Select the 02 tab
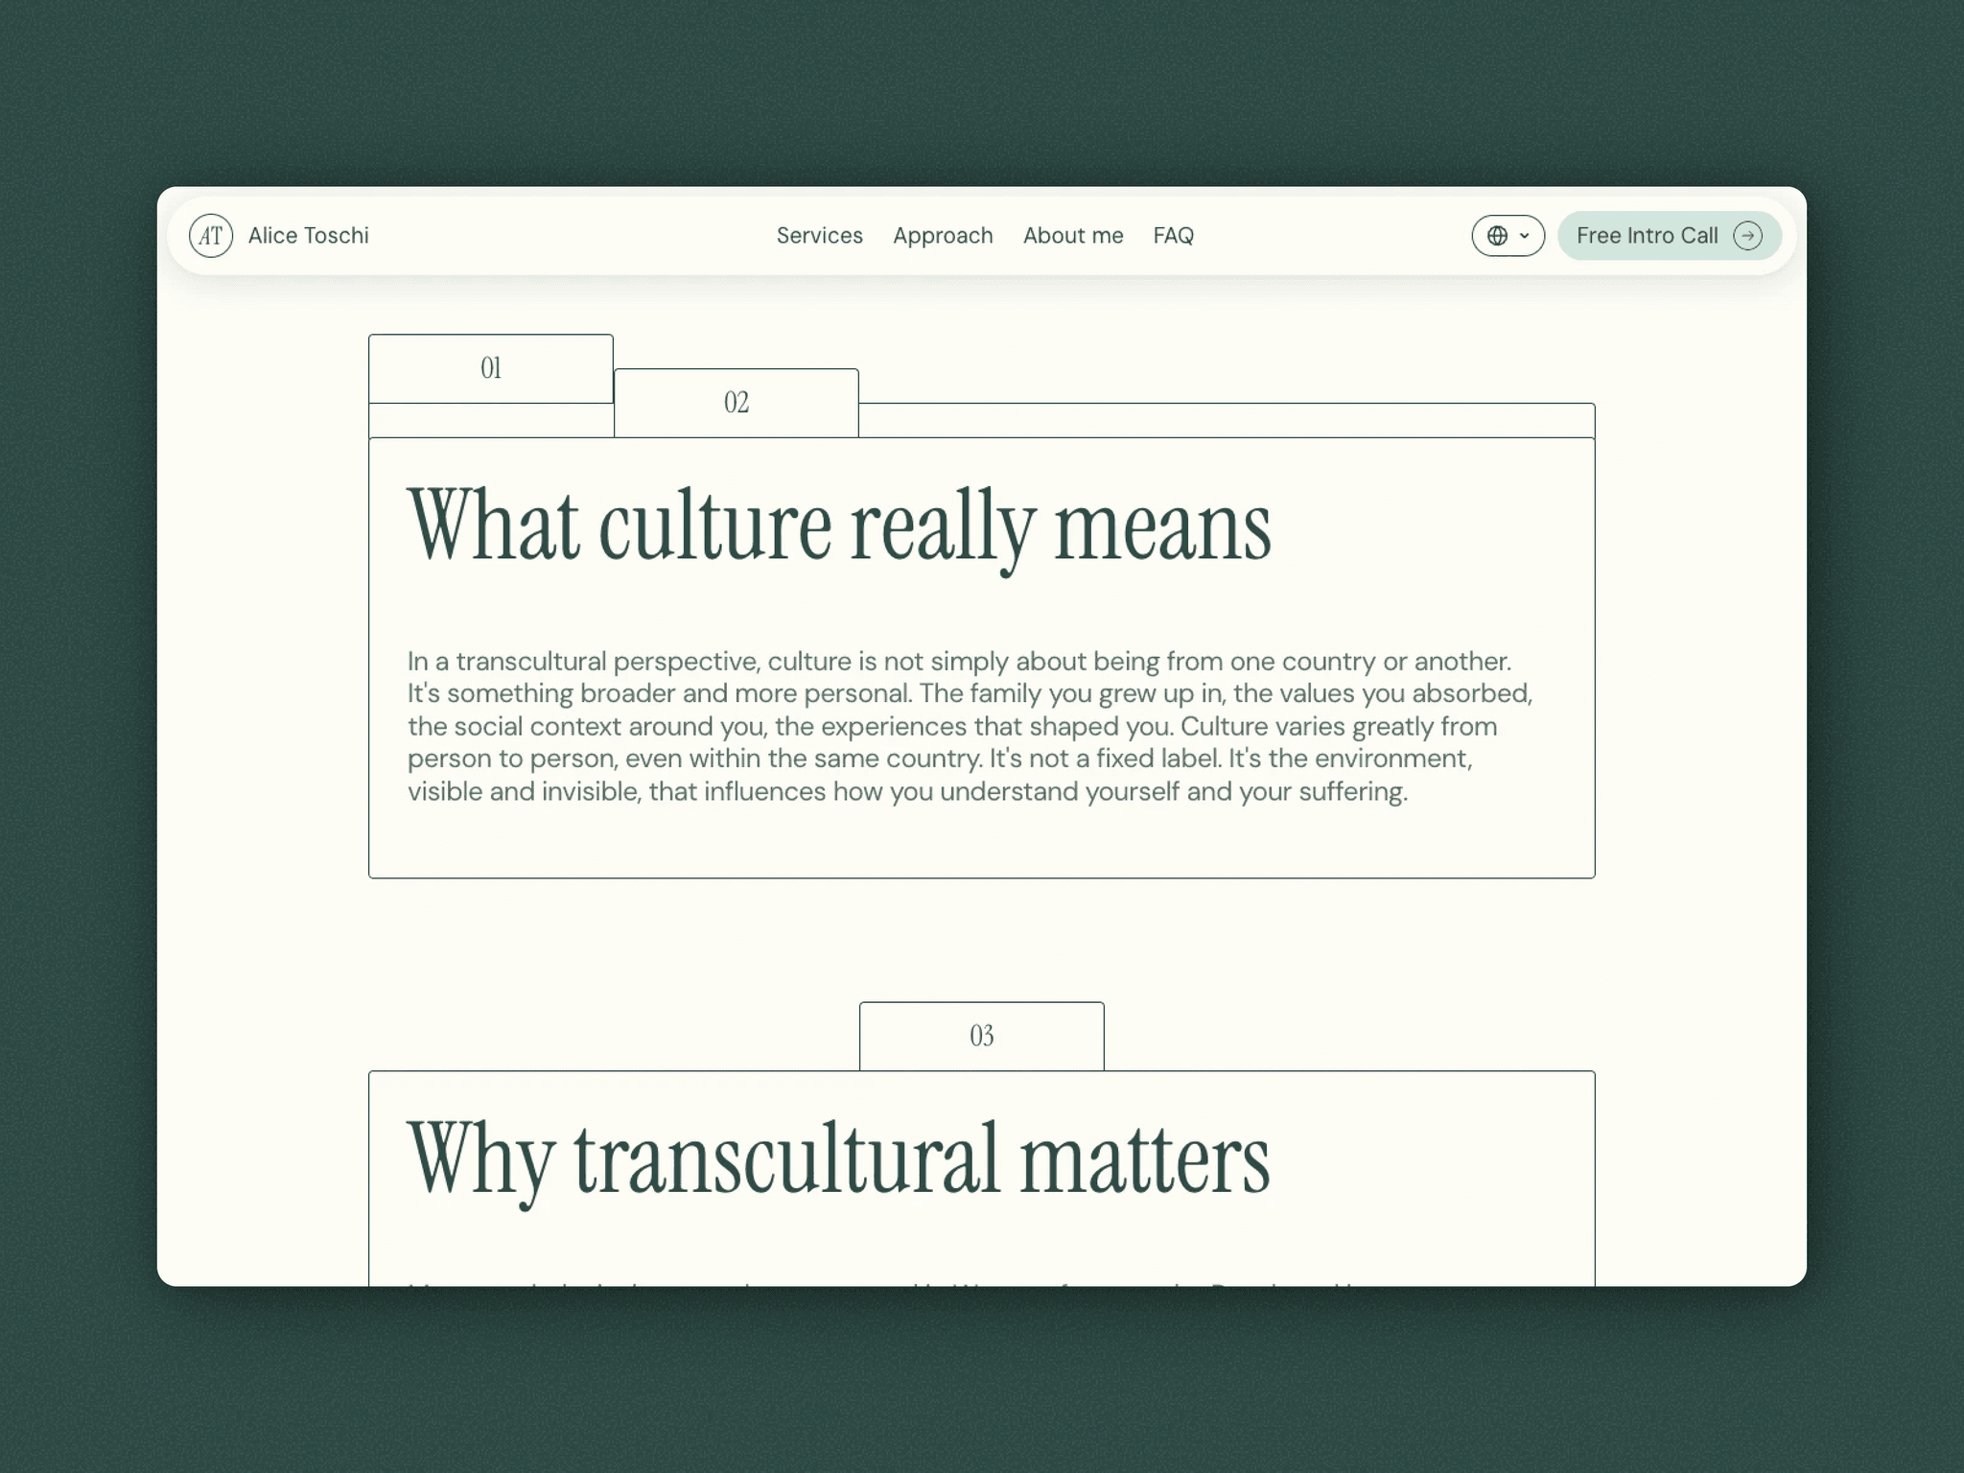Image resolution: width=1964 pixels, height=1473 pixels. click(736, 403)
